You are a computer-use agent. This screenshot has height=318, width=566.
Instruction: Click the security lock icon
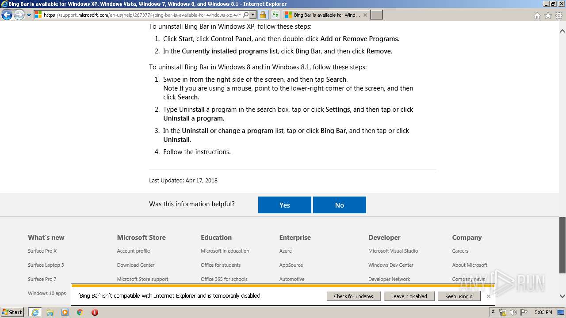263,15
